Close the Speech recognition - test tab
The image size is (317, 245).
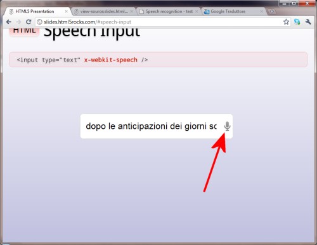pyautogui.click(x=197, y=11)
